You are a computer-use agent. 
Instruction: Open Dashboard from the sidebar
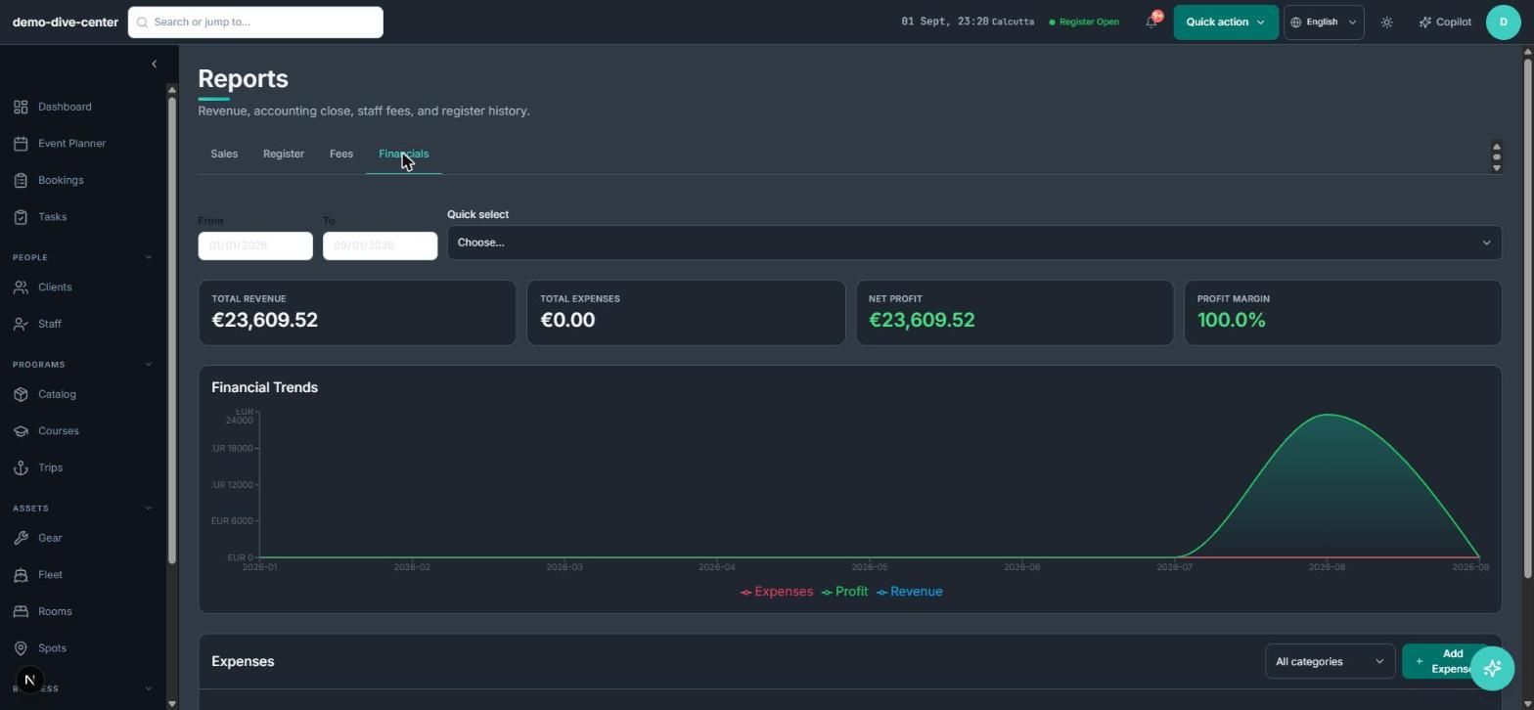[65, 107]
